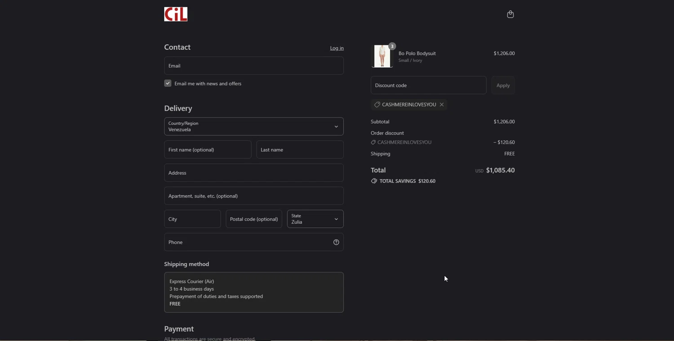Click the – $120.60 discount amount
The height and width of the screenshot is (341, 674).
click(504, 142)
